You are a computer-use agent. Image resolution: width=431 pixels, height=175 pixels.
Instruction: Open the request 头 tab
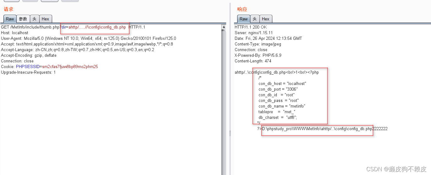click(35, 19)
